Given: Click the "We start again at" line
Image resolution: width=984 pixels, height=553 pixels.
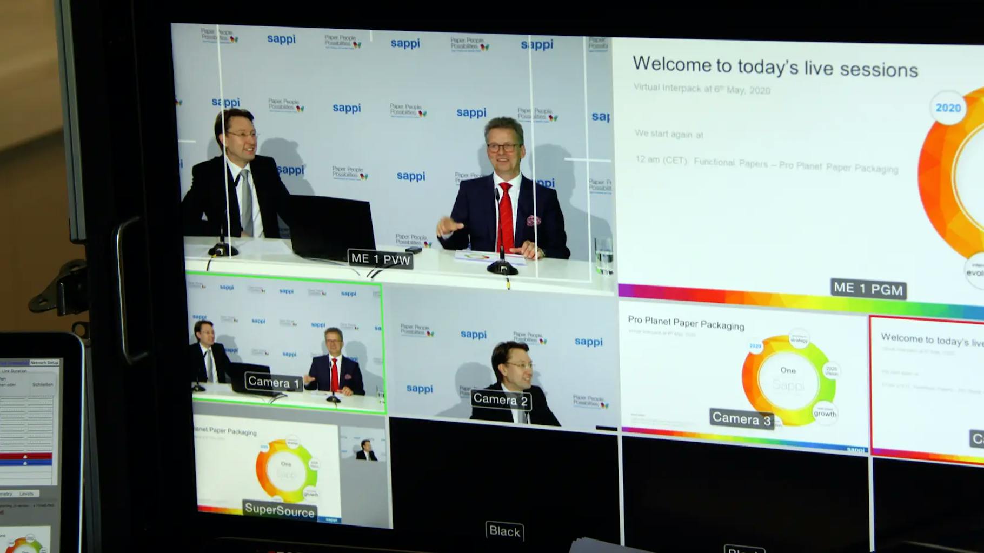Looking at the screenshot, I should [x=669, y=134].
